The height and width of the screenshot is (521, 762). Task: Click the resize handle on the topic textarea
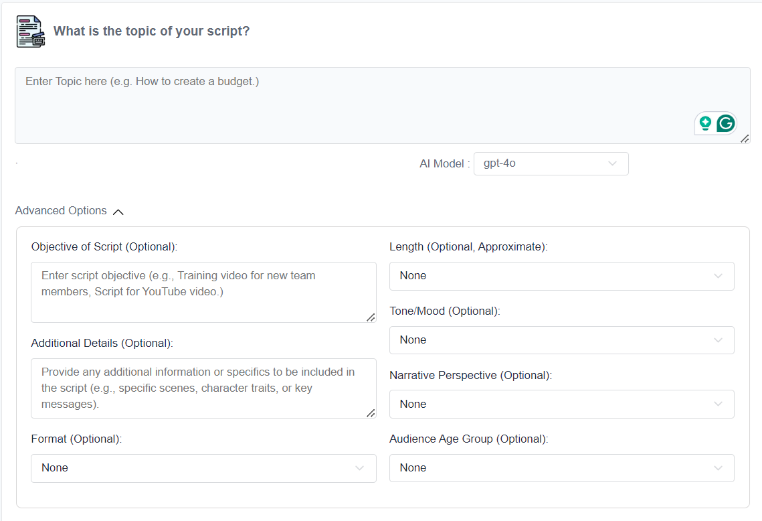pos(745,139)
